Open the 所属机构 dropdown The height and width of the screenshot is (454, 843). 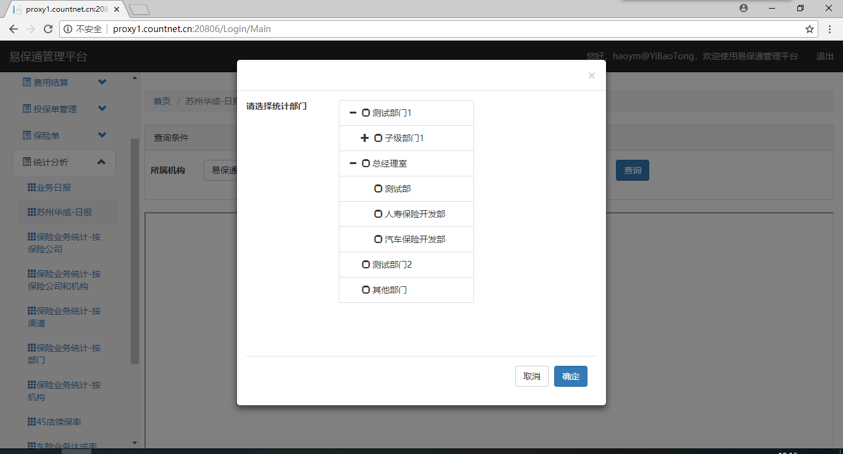220,170
